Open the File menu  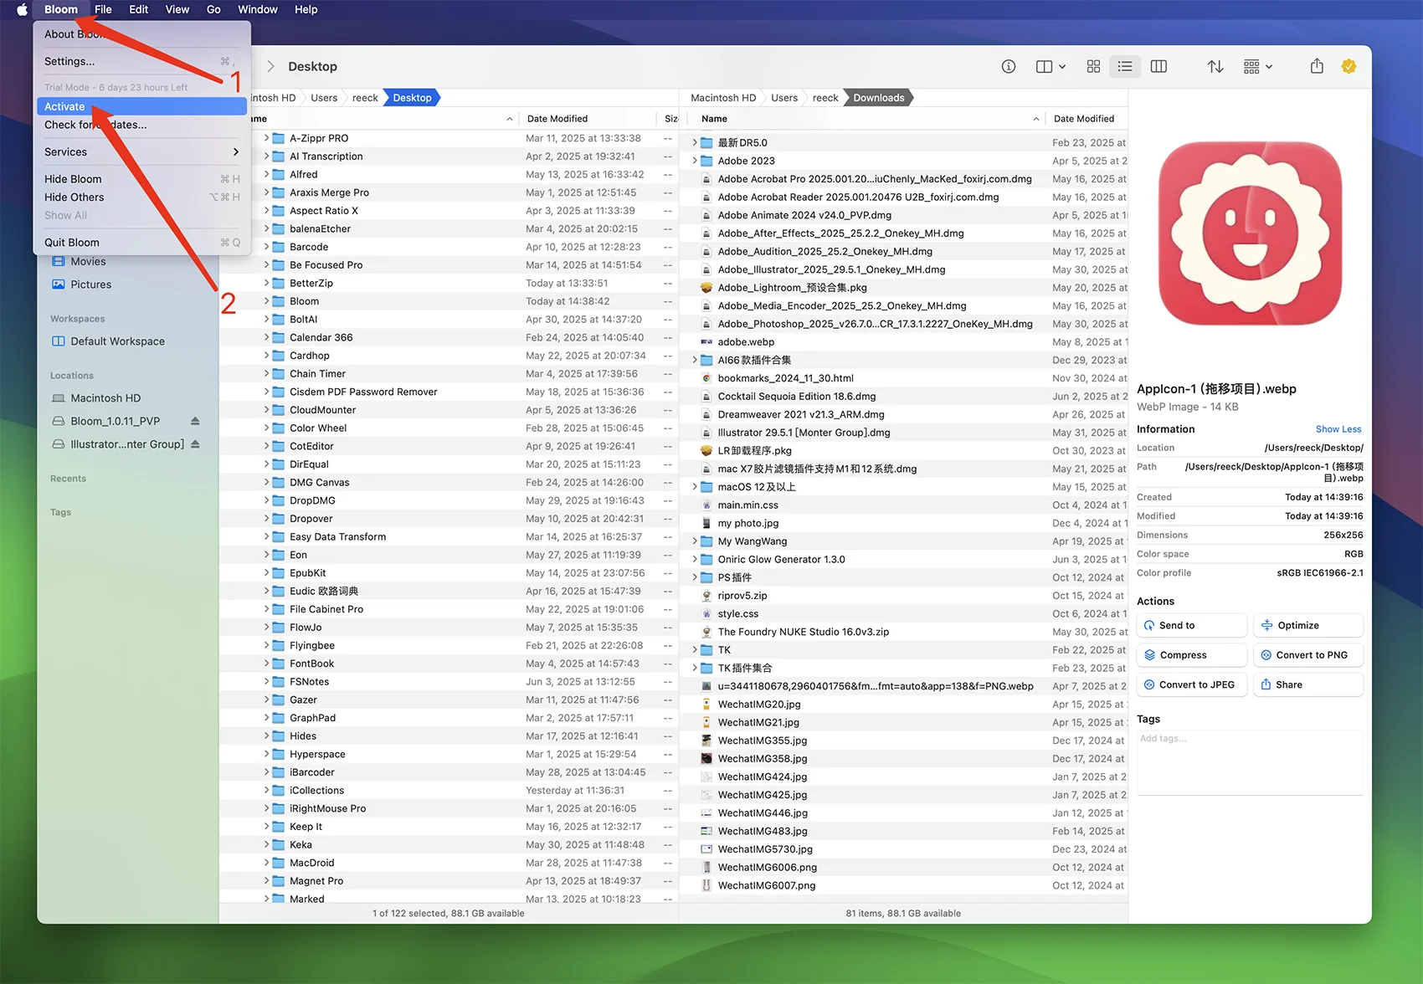coord(103,9)
